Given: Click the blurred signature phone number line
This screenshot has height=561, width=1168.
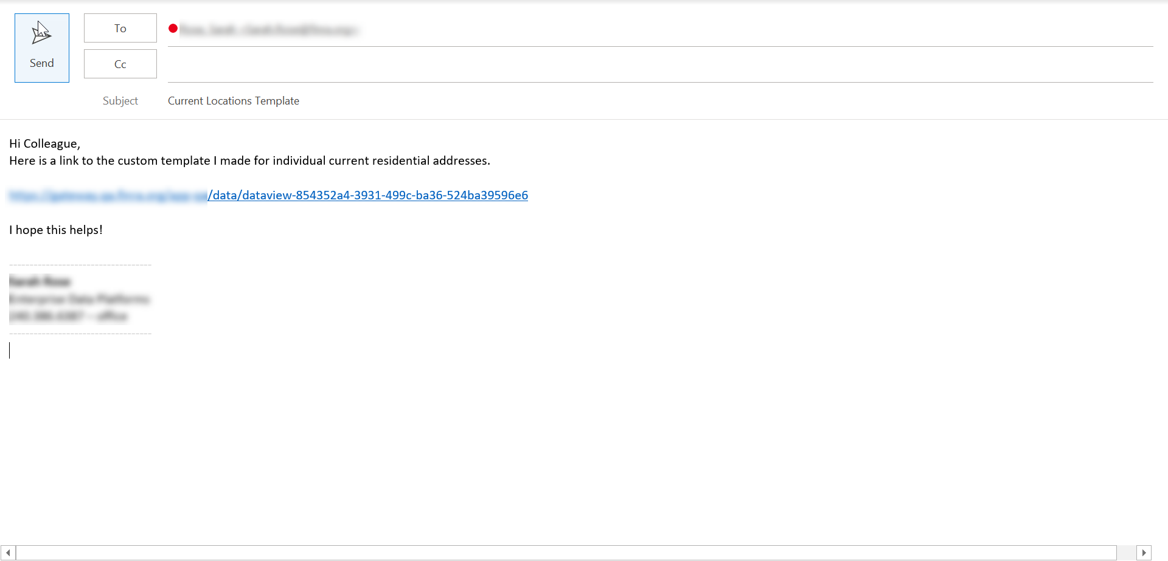Looking at the screenshot, I should tap(68, 316).
